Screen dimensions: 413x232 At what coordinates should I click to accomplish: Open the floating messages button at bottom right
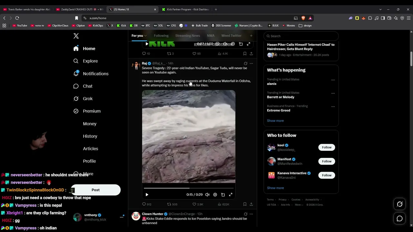(x=399, y=218)
